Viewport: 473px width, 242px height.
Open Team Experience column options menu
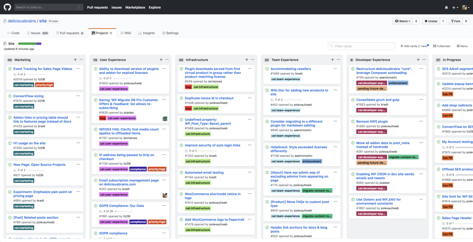tap(338, 60)
